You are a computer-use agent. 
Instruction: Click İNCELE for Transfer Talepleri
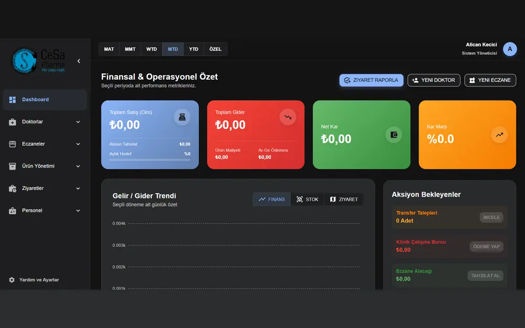pyautogui.click(x=491, y=218)
